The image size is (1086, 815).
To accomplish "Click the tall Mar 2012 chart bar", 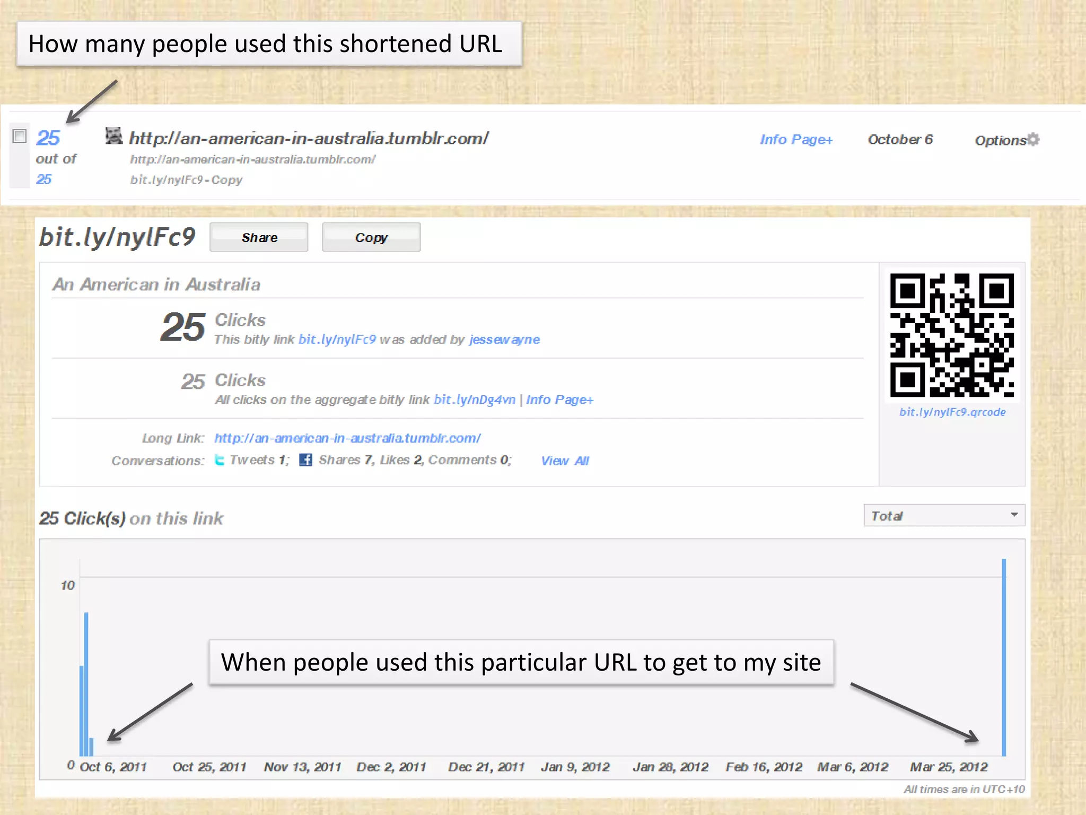I will click(x=1003, y=658).
